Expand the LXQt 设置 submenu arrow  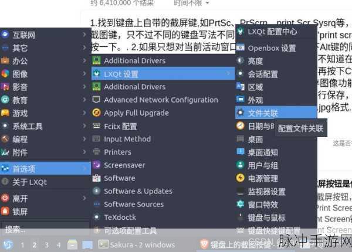228,73
